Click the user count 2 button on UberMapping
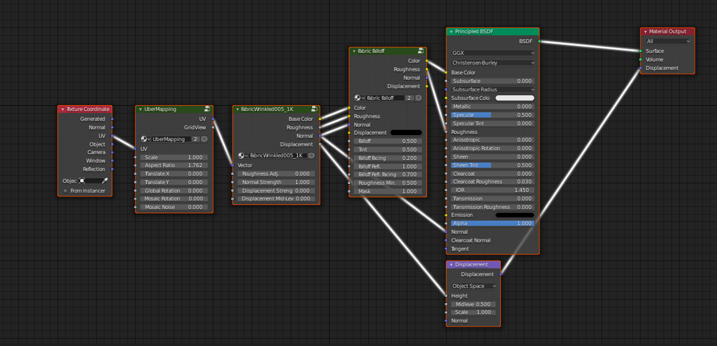 195,139
